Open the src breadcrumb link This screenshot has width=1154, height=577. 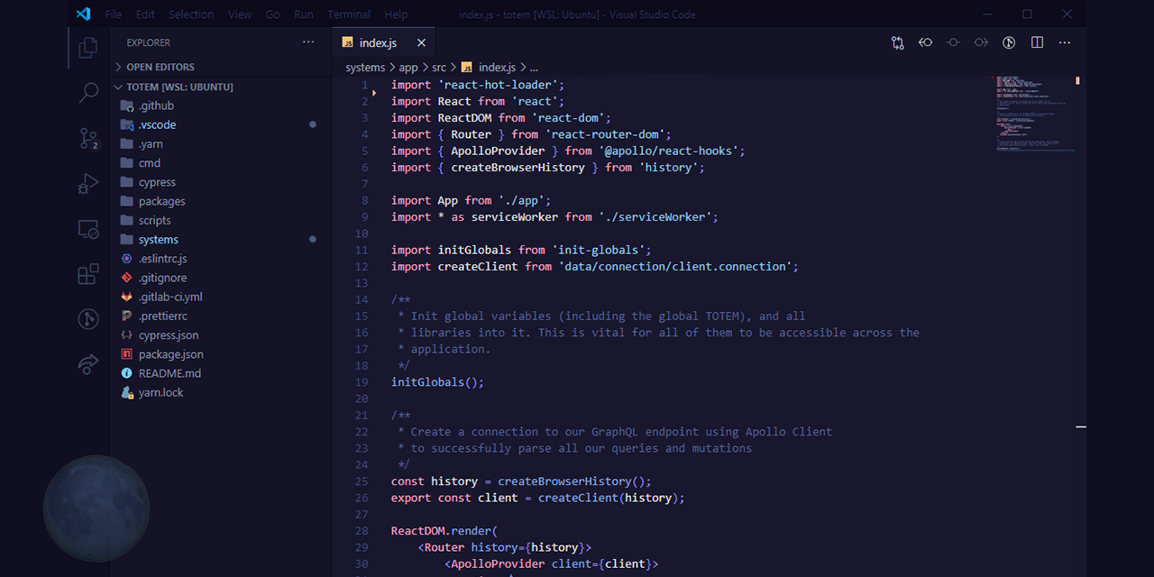point(439,67)
